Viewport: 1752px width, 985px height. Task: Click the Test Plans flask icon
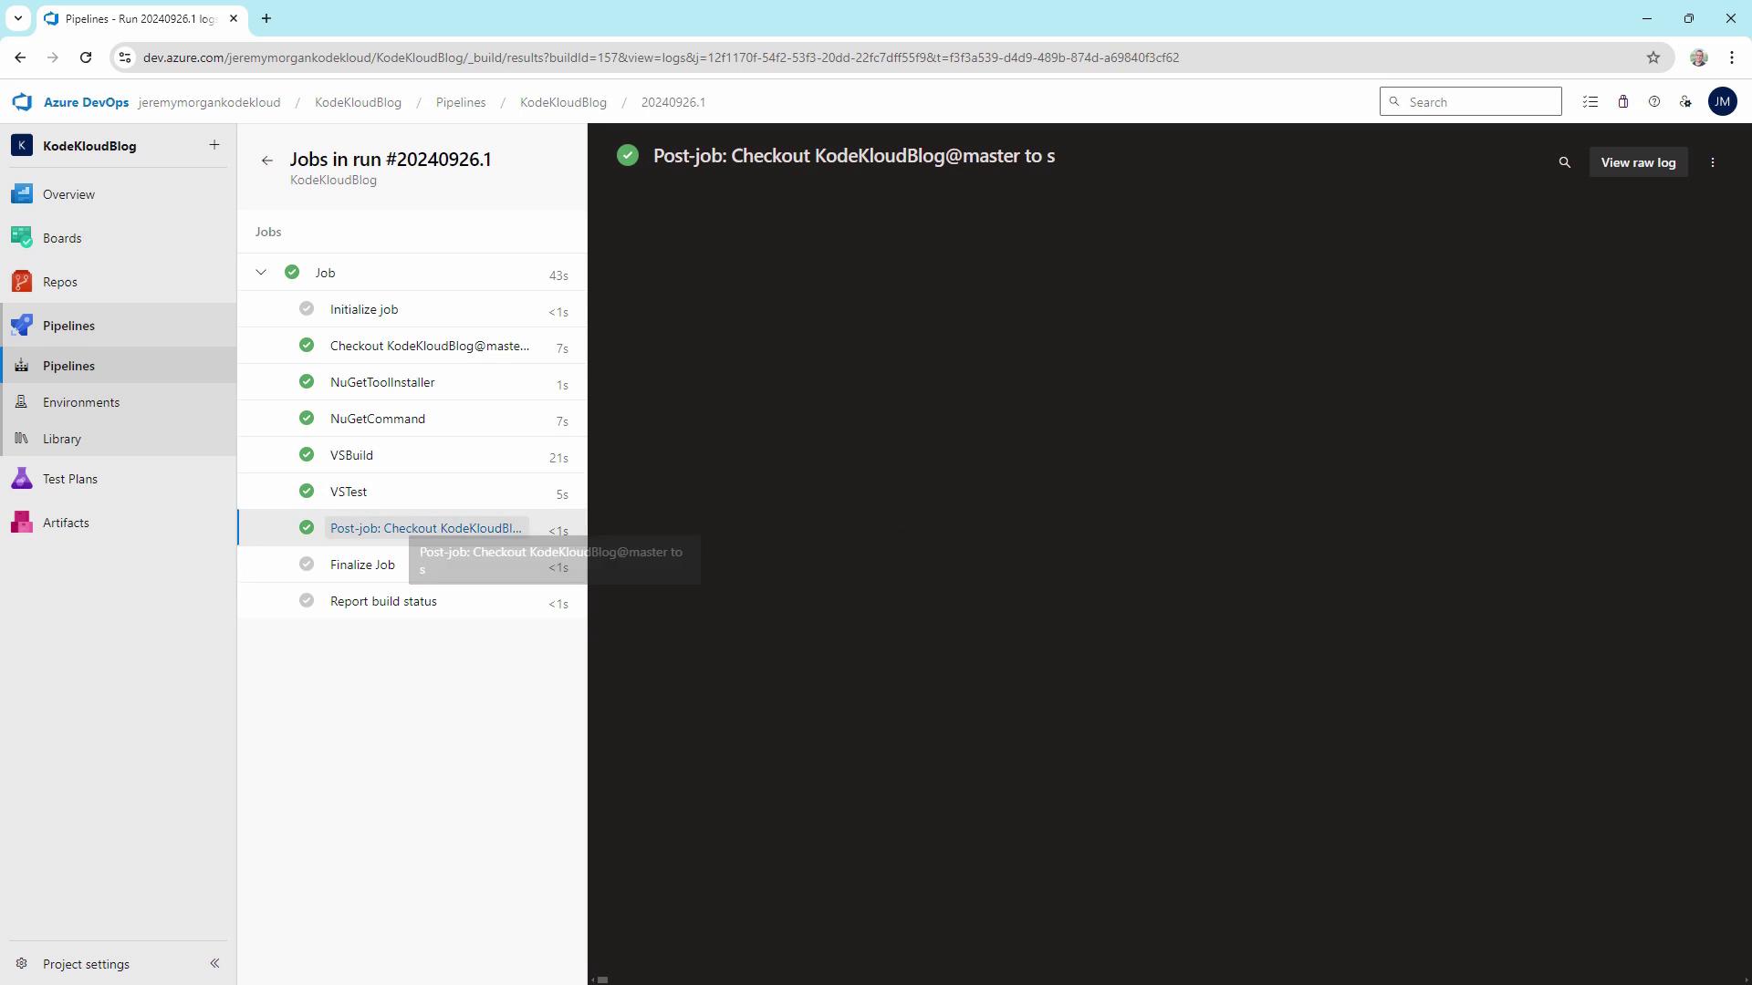tap(22, 479)
